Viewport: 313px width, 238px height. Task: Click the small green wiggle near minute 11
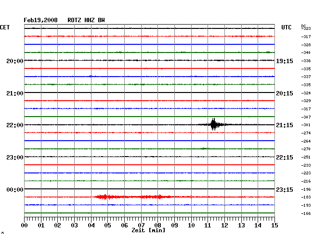pyautogui.click(x=204, y=148)
